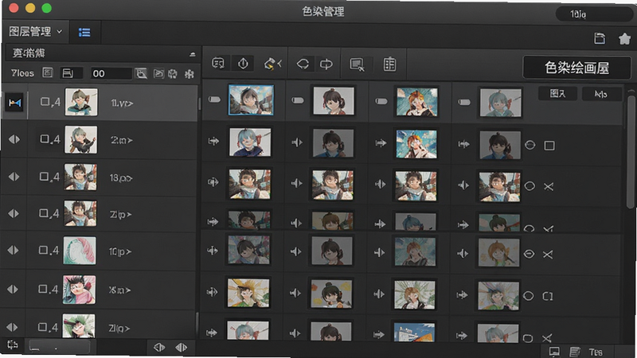Go to the home icon at top right
Viewport: 637px width, 358px height.
624,38
